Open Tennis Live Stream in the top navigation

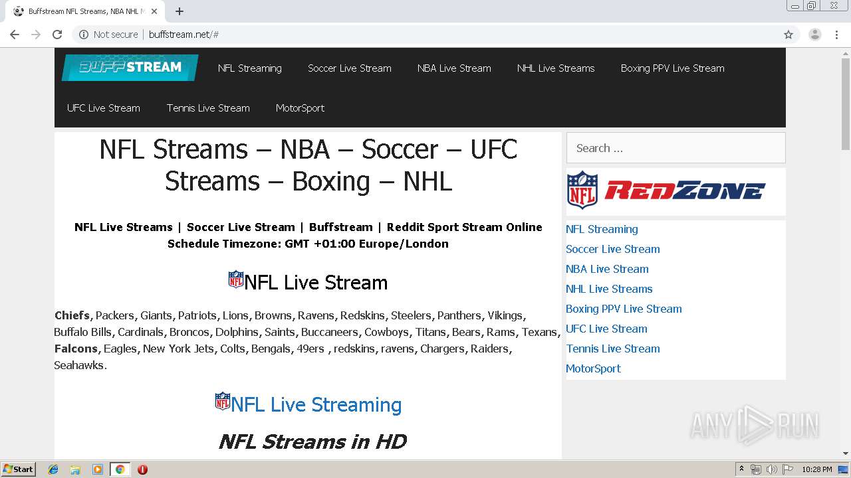(x=208, y=108)
